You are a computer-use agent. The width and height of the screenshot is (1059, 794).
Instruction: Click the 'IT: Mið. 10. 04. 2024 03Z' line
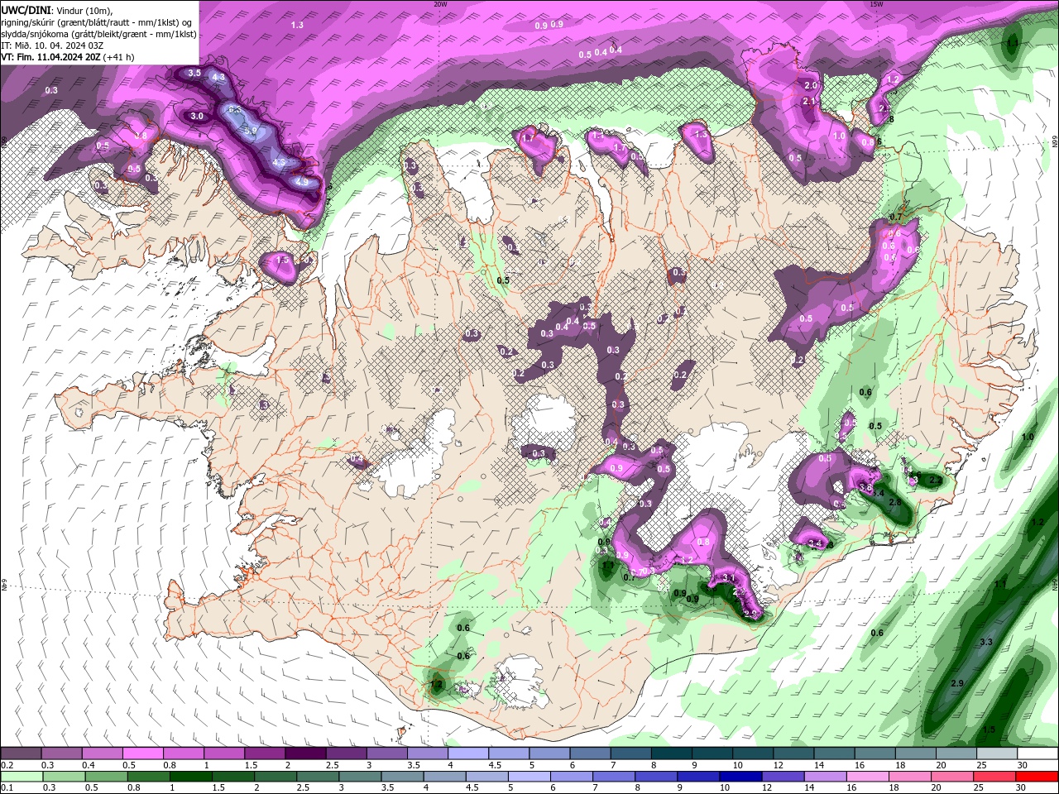[54, 45]
